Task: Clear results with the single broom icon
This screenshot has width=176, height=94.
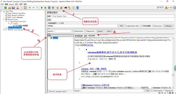Action: pyautogui.click(x=57, y=8)
